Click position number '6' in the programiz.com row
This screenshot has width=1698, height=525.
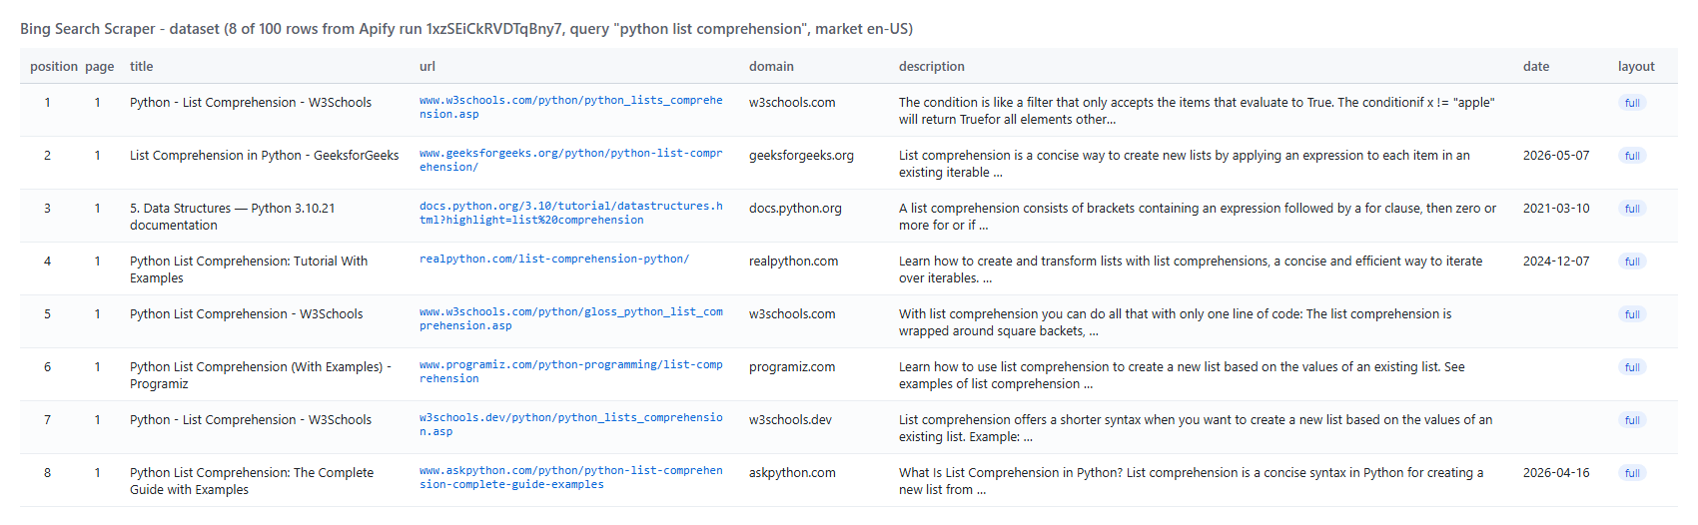coord(47,367)
